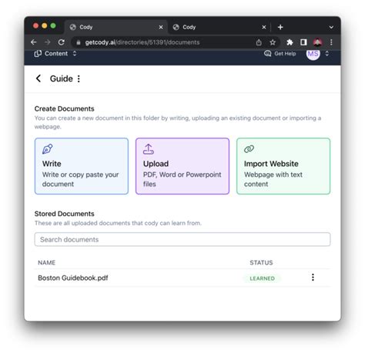The height and width of the screenshot is (353, 365).
Task: Click Get Help chat link
Action: click(280, 54)
